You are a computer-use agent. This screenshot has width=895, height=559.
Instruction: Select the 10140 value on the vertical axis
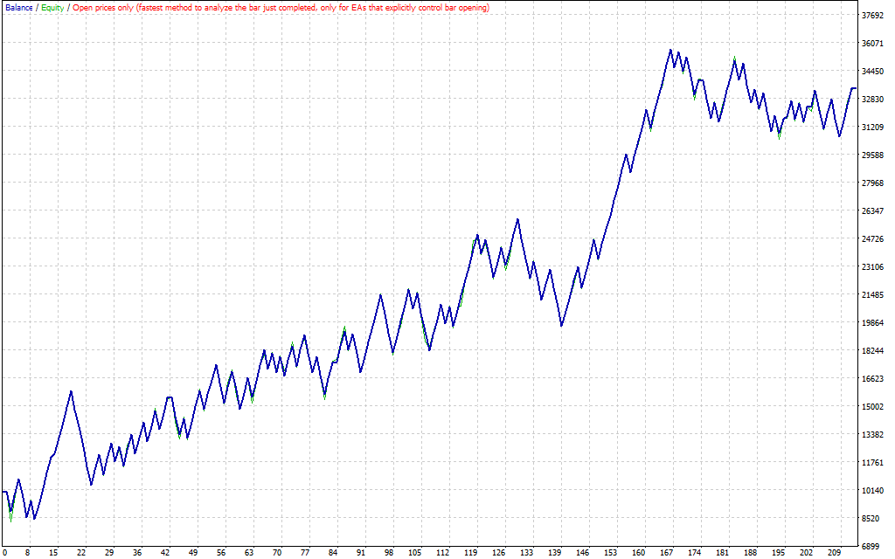pos(873,491)
